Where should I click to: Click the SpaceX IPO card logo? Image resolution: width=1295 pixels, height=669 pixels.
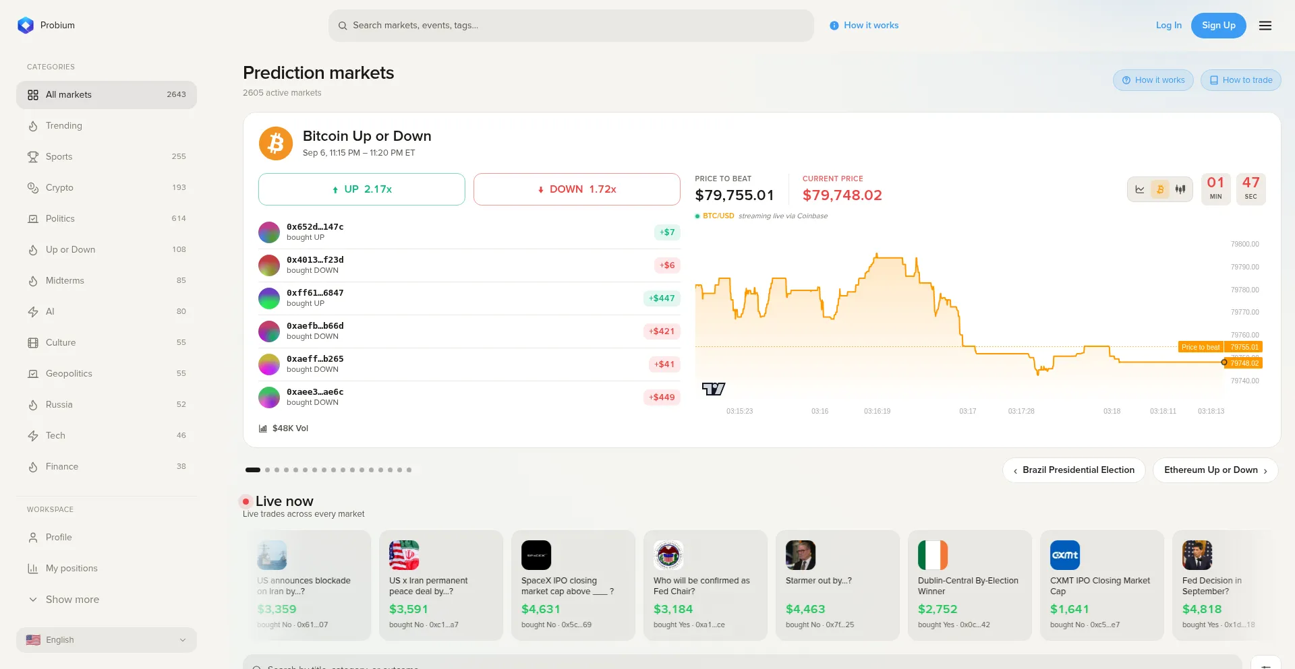(x=536, y=556)
